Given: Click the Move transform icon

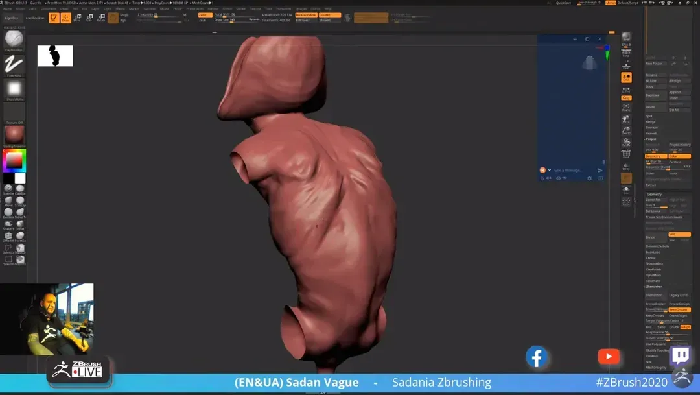Looking at the screenshot, I should pos(77,18).
